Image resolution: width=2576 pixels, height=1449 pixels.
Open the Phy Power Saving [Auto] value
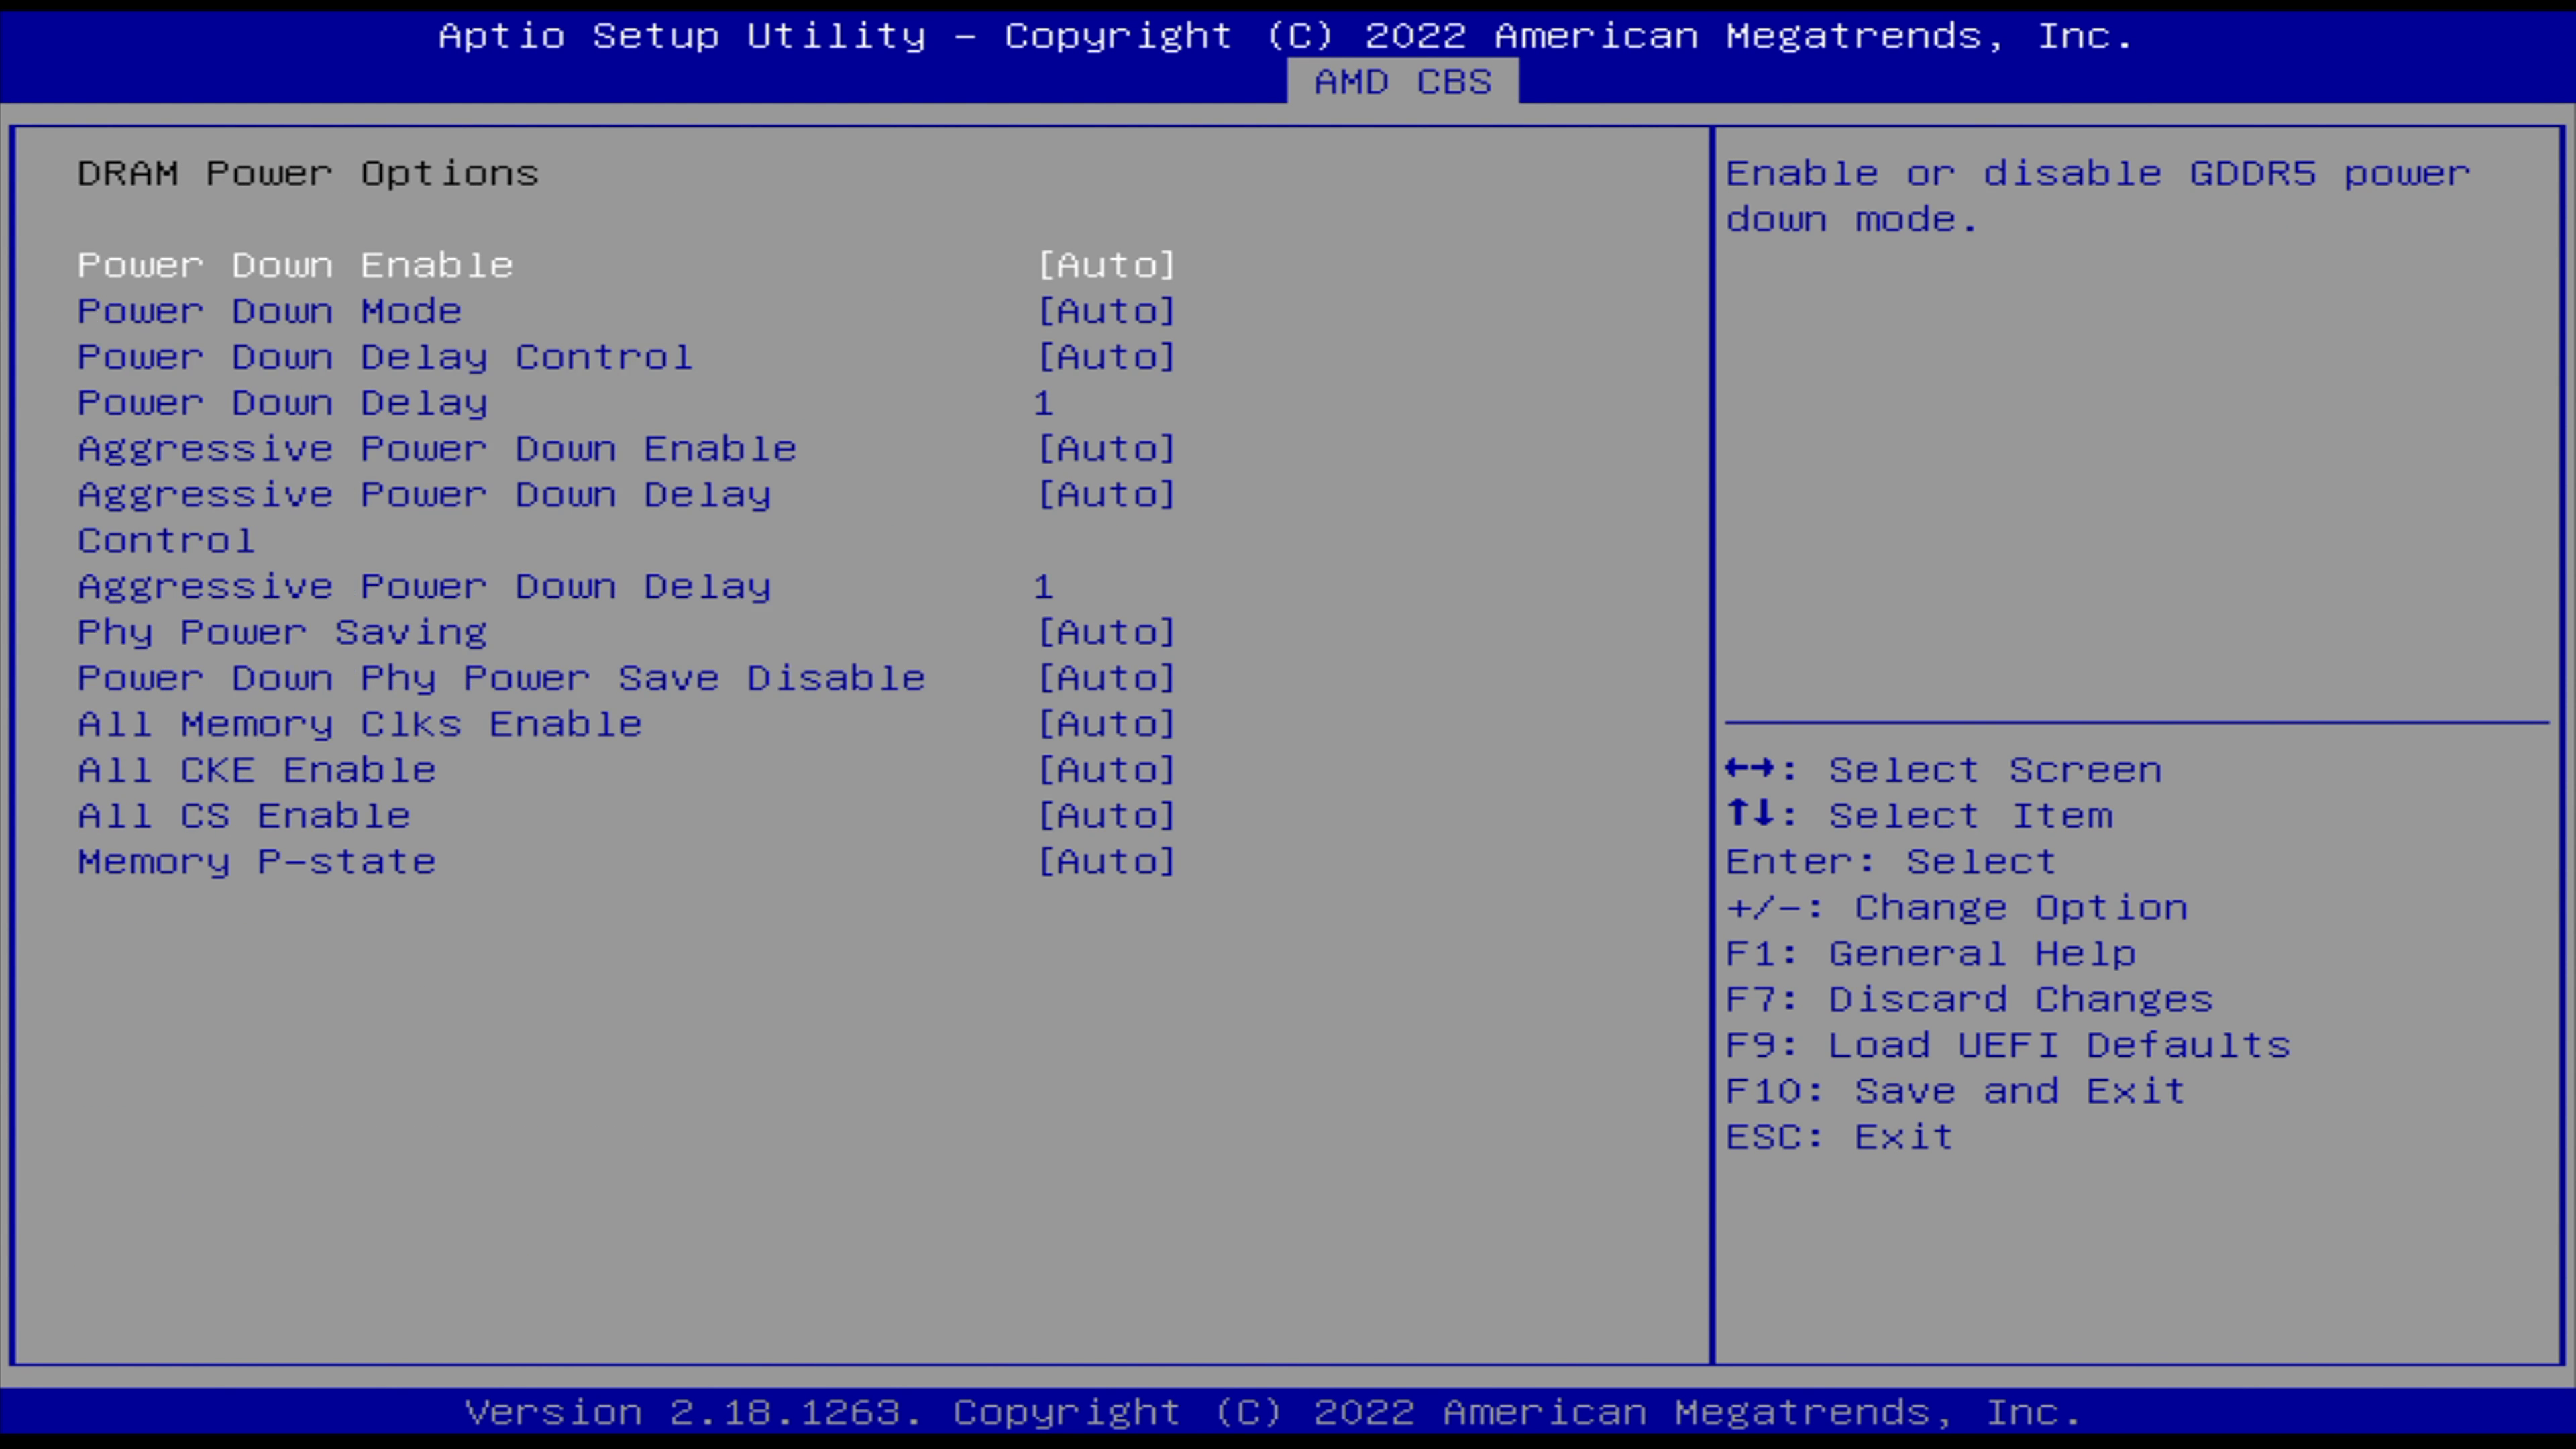click(1106, 633)
